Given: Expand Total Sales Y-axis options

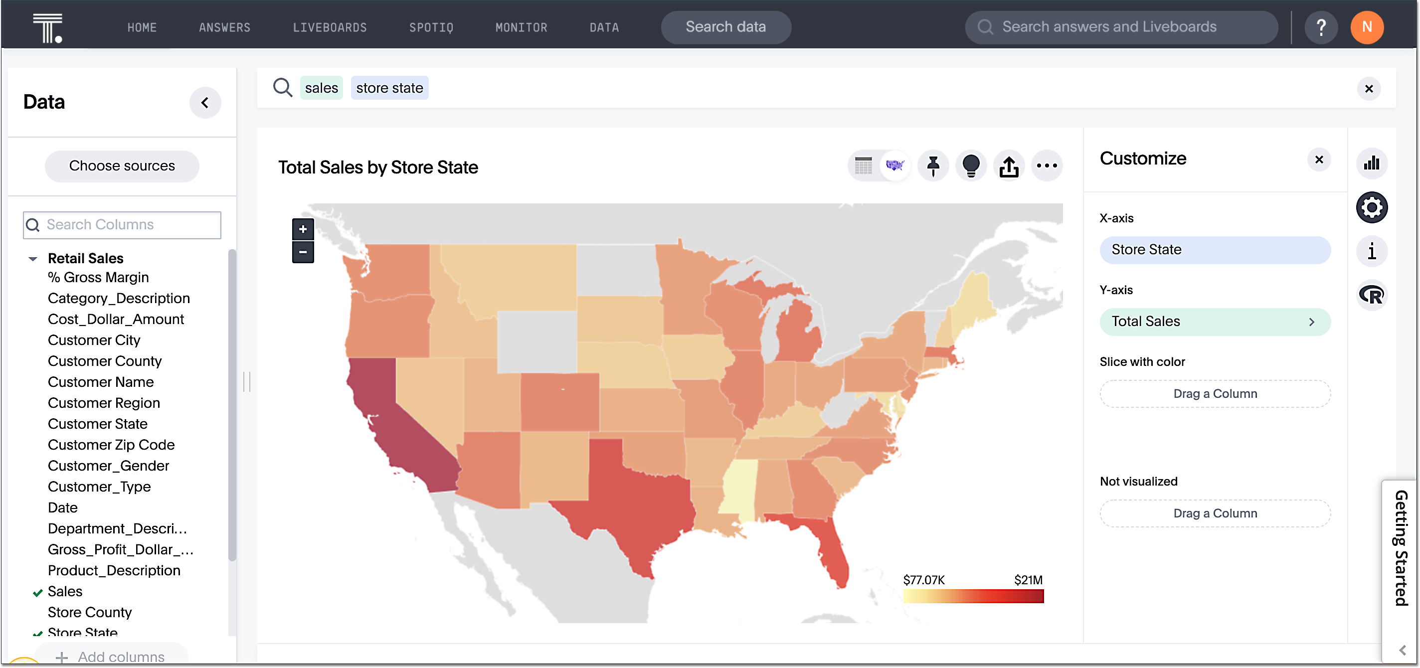Looking at the screenshot, I should (x=1313, y=322).
